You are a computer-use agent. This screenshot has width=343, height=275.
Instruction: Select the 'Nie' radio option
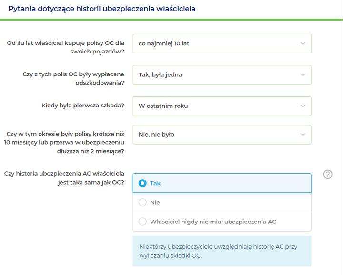[142, 202]
